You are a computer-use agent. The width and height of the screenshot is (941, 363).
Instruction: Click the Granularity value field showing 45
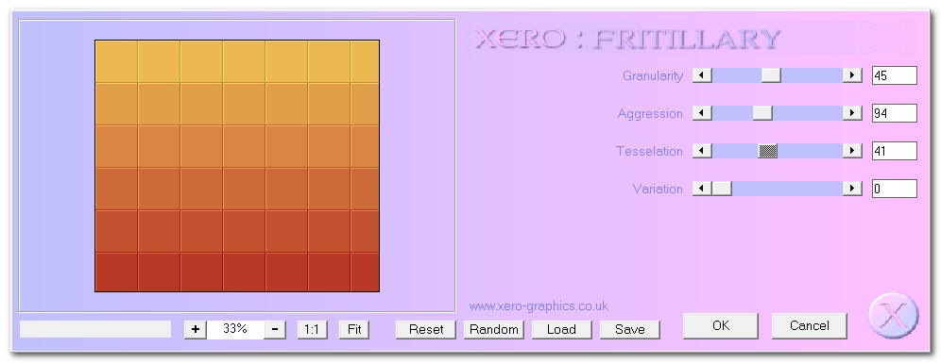coord(894,75)
